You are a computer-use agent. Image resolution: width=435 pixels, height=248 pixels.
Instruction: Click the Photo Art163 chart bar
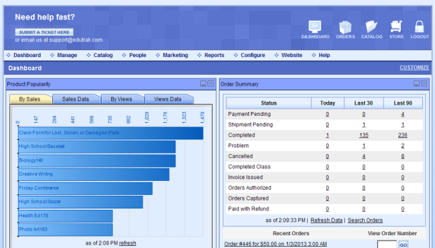coord(66,230)
